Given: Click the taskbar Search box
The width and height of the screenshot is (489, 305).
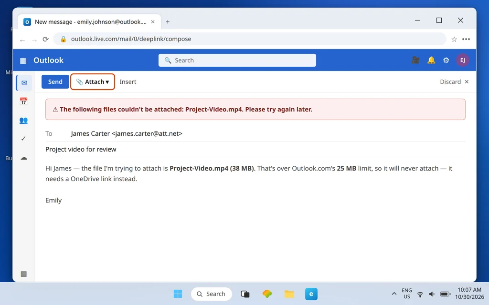Looking at the screenshot, I should coord(212,294).
